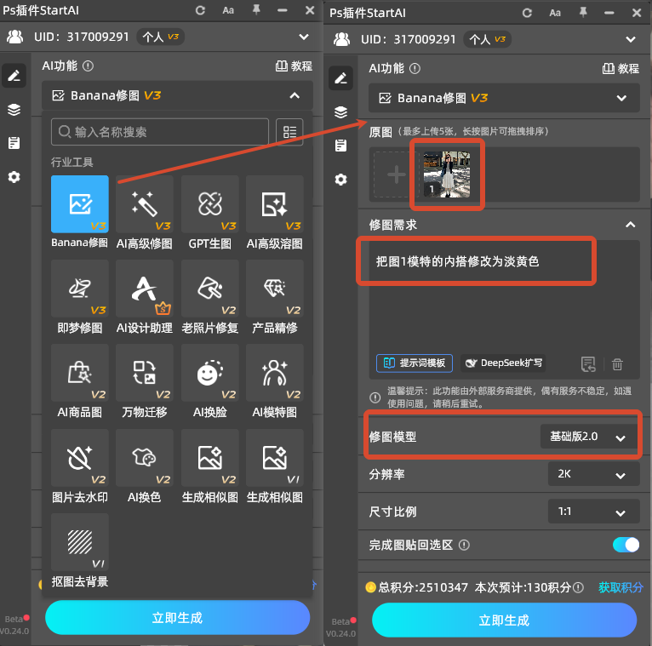Open settings gear in right panel sidebar
This screenshot has height=646, width=652.
tap(341, 180)
